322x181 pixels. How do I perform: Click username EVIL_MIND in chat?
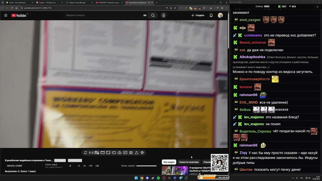pyautogui.click(x=249, y=102)
